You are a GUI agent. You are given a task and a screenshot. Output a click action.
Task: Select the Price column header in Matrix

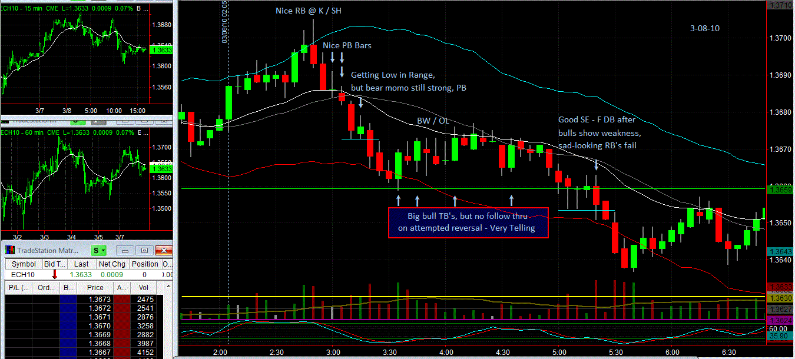(95, 288)
